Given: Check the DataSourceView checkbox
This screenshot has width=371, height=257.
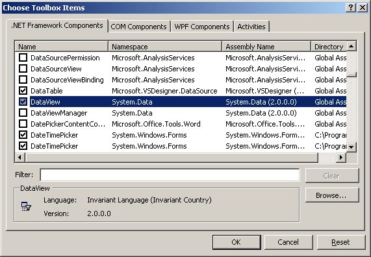Looking at the screenshot, I should click(23, 69).
